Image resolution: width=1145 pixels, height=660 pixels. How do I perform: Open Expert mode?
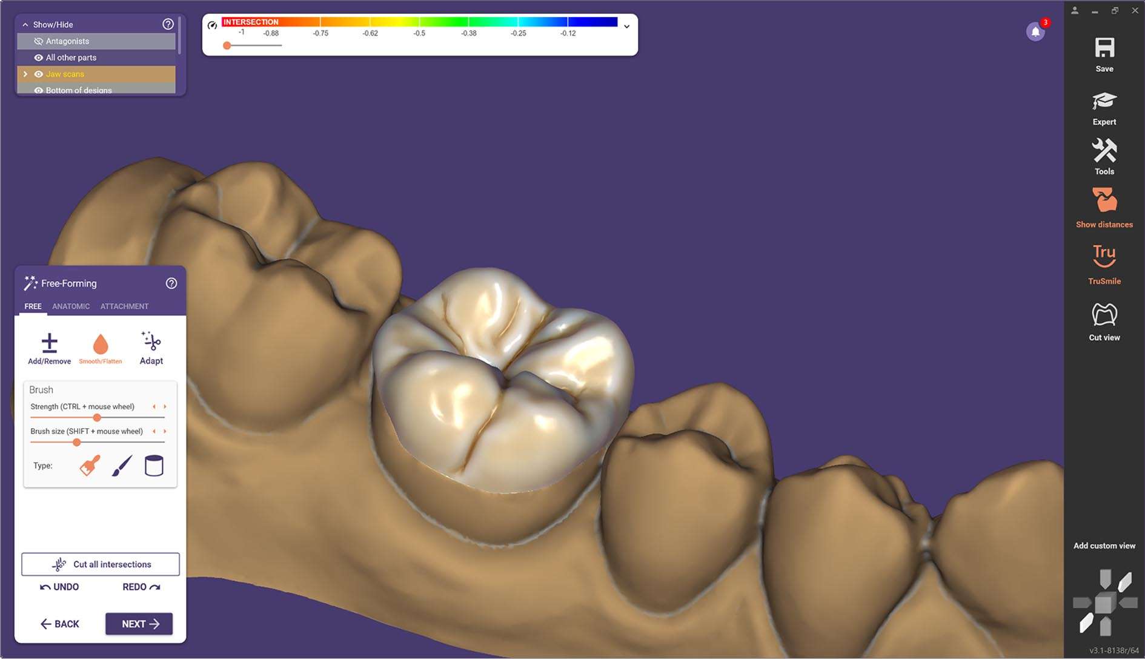pos(1104,102)
